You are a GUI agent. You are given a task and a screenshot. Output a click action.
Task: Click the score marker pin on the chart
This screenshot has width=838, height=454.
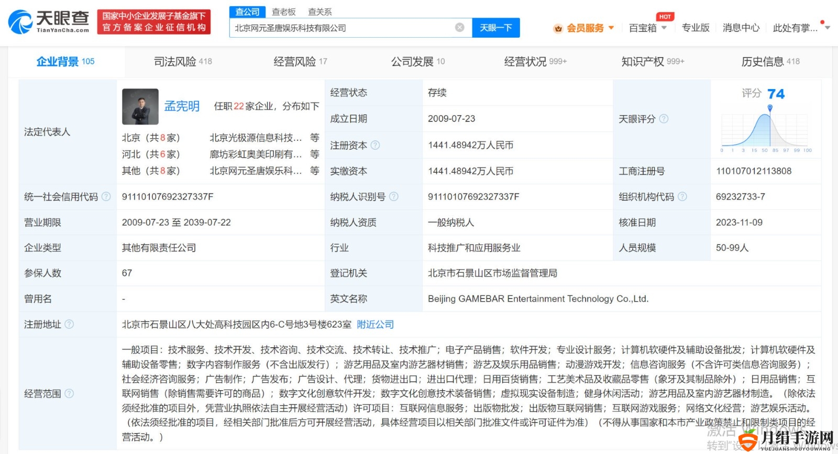[770, 108]
